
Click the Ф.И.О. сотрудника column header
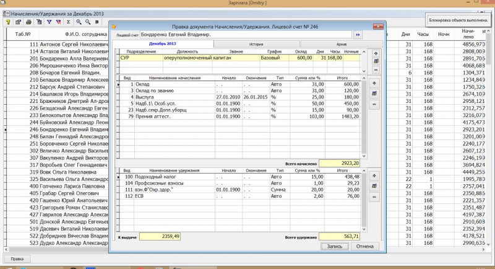(86, 34)
